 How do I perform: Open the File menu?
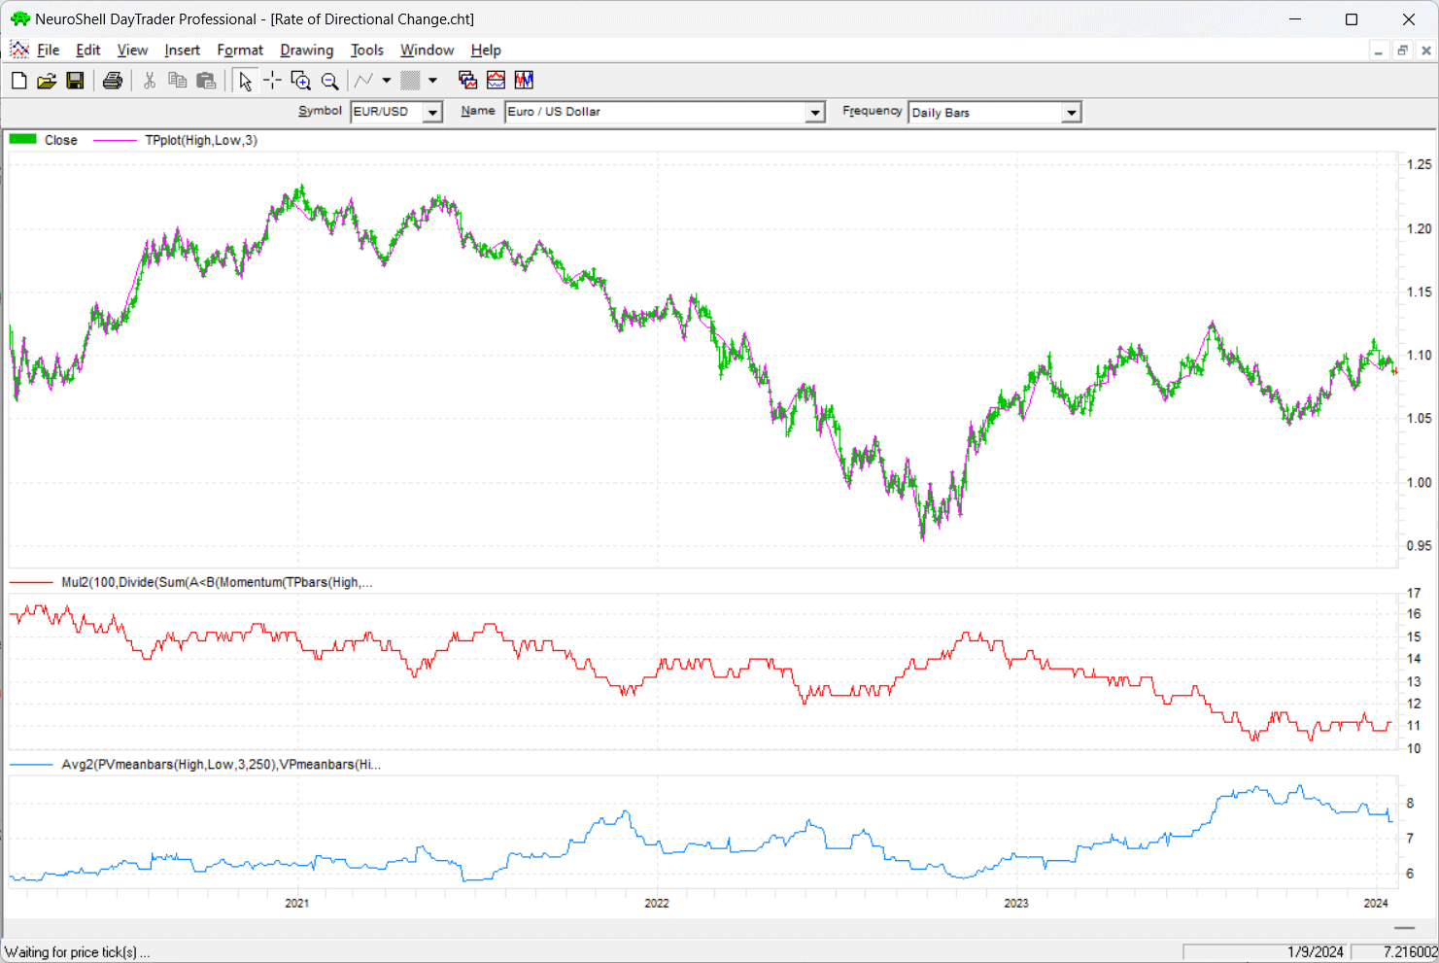tap(49, 51)
